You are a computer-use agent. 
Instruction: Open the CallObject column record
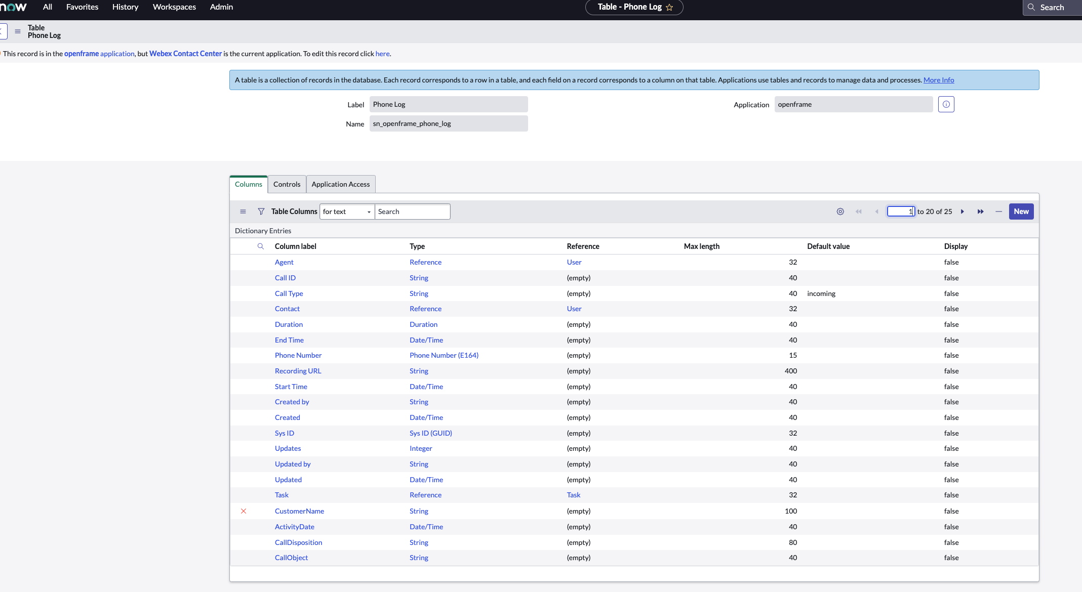[x=291, y=558]
